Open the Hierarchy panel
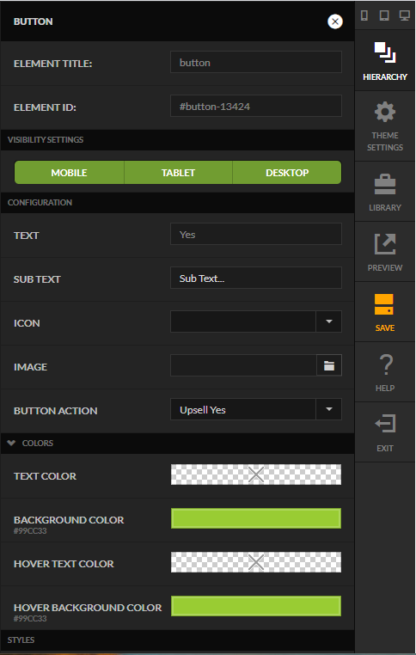Screen dimensions: 416x655 point(385,60)
